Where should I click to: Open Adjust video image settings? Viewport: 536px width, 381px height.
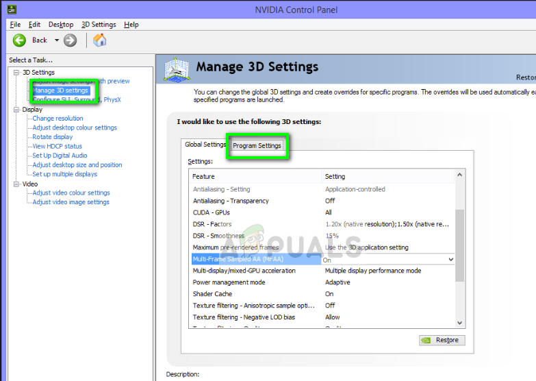pos(71,202)
